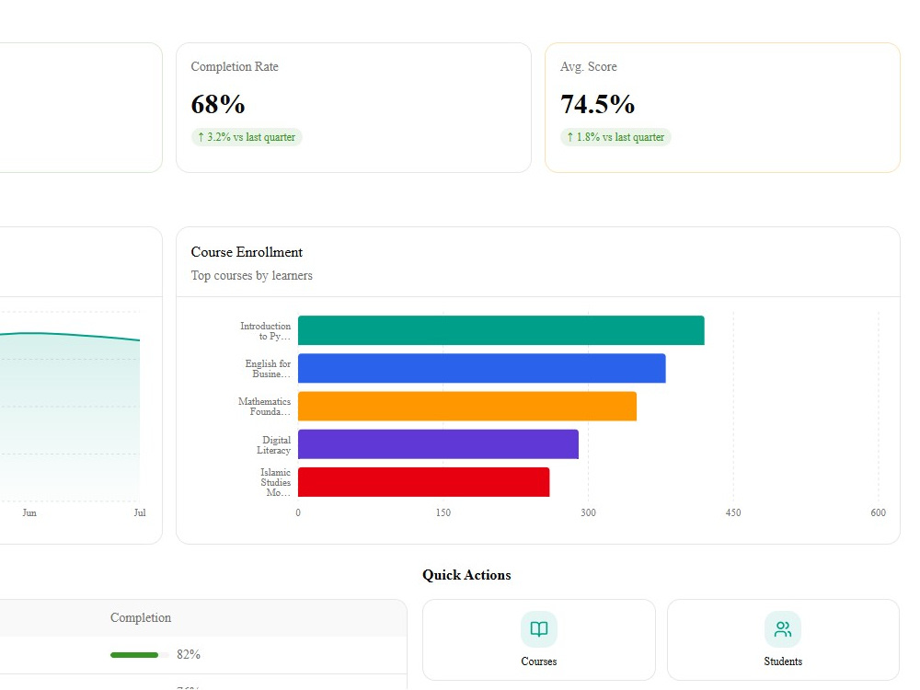
Task: Click the 1.8% vs last quarter badge
Action: tap(615, 137)
